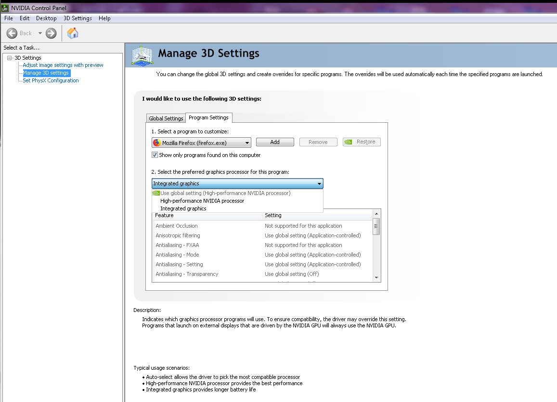Collapse the 3D Settings tree node
557x402 pixels.
(x=10, y=58)
